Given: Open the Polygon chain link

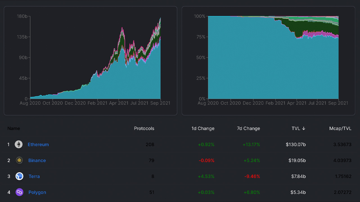Looking at the screenshot, I should (37, 192).
